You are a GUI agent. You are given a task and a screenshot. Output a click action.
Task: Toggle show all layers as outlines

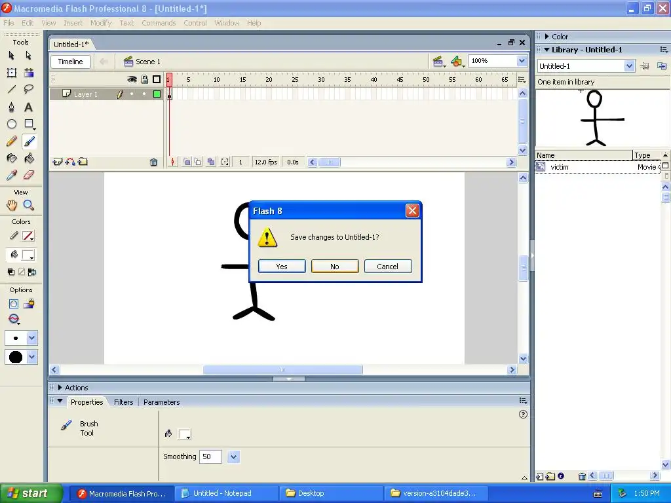click(157, 79)
